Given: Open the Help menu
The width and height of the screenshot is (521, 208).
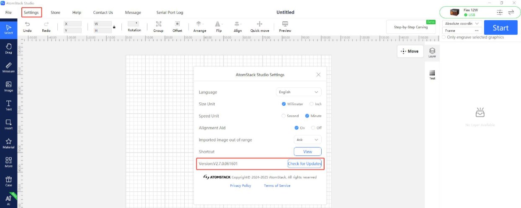Looking at the screenshot, I should point(77,13).
